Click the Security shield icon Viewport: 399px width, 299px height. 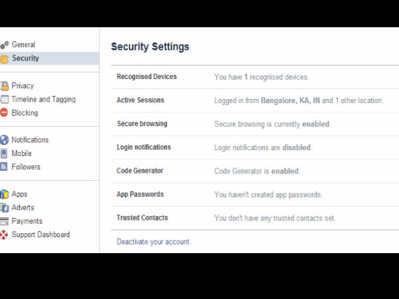pyautogui.click(x=4, y=59)
